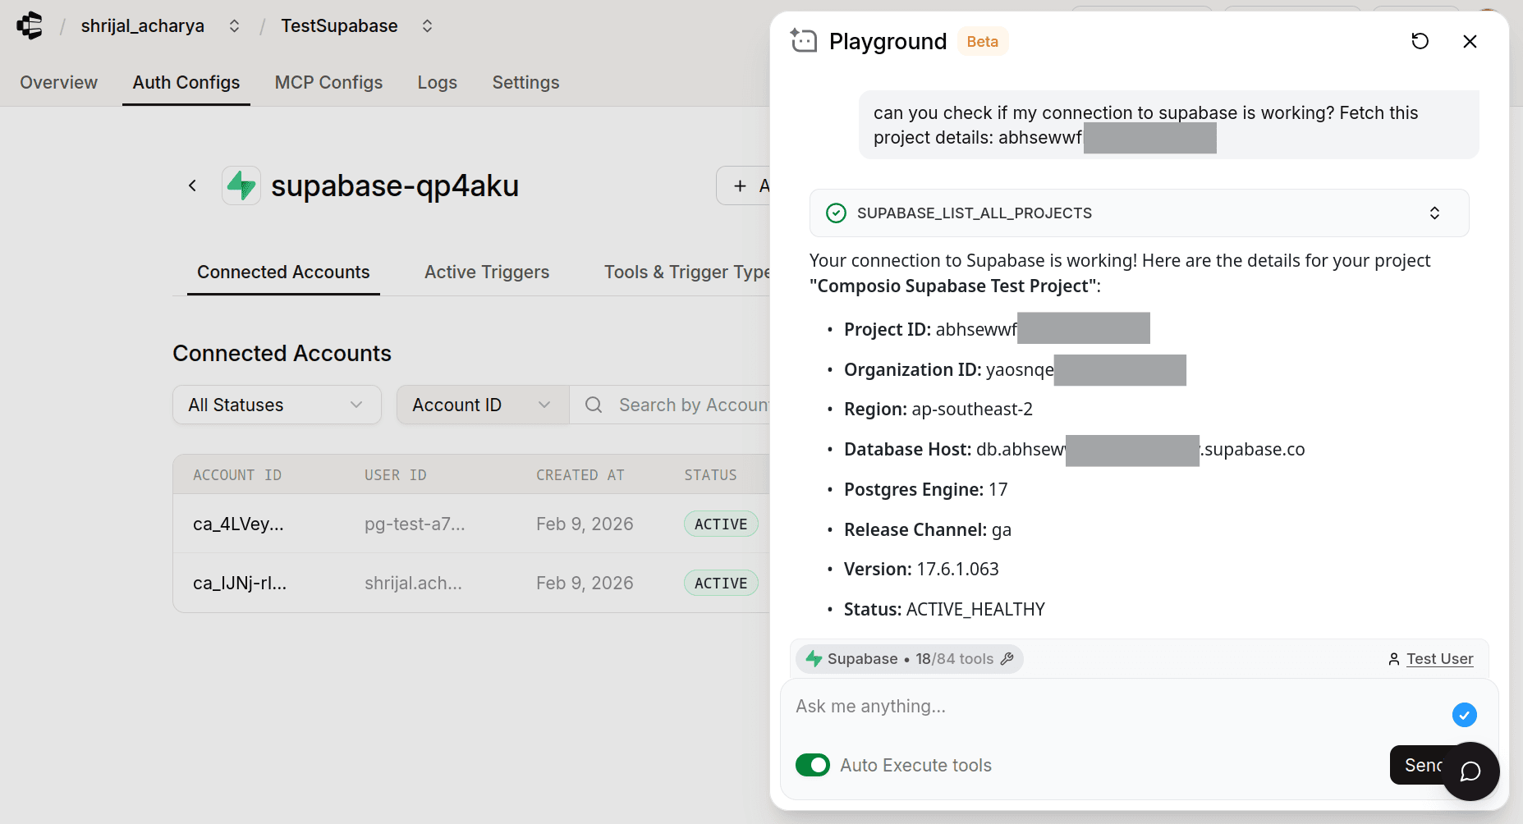Open Tools & Trigger Types sub-tab
The width and height of the screenshot is (1523, 824).
click(x=686, y=272)
